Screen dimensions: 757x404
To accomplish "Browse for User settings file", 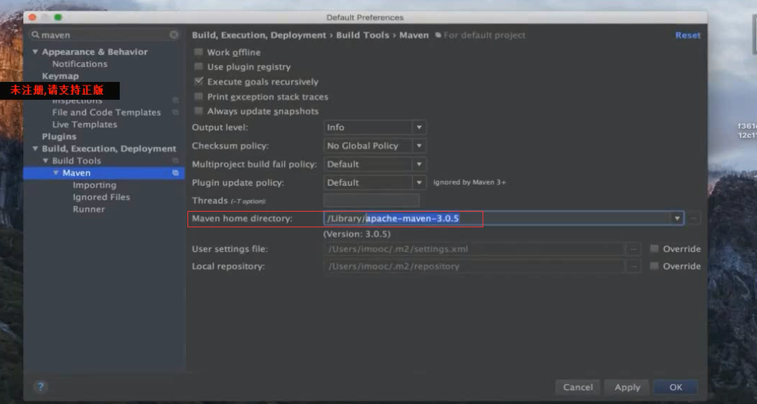I will pos(634,249).
